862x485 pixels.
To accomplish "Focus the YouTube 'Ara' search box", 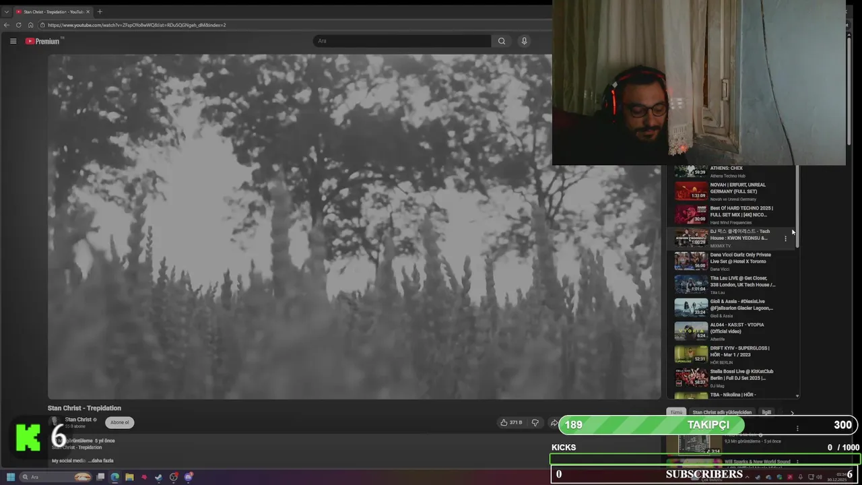I will [402, 41].
